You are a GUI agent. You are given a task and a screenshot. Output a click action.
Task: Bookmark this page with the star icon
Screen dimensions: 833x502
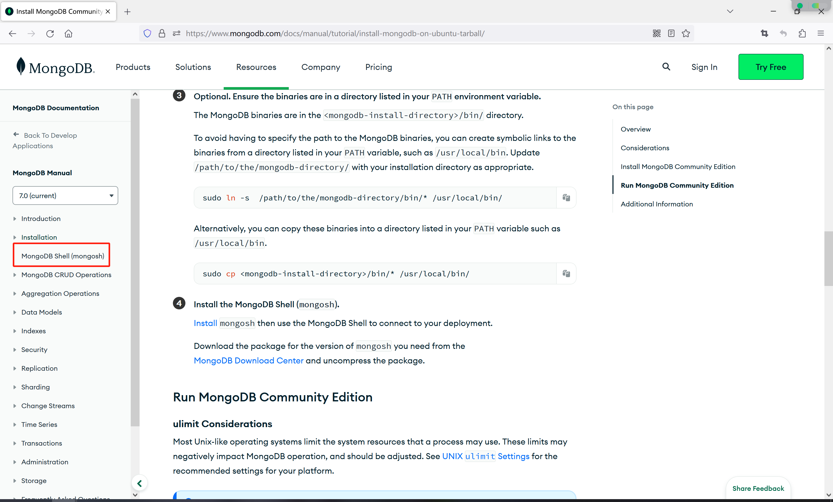[686, 34]
